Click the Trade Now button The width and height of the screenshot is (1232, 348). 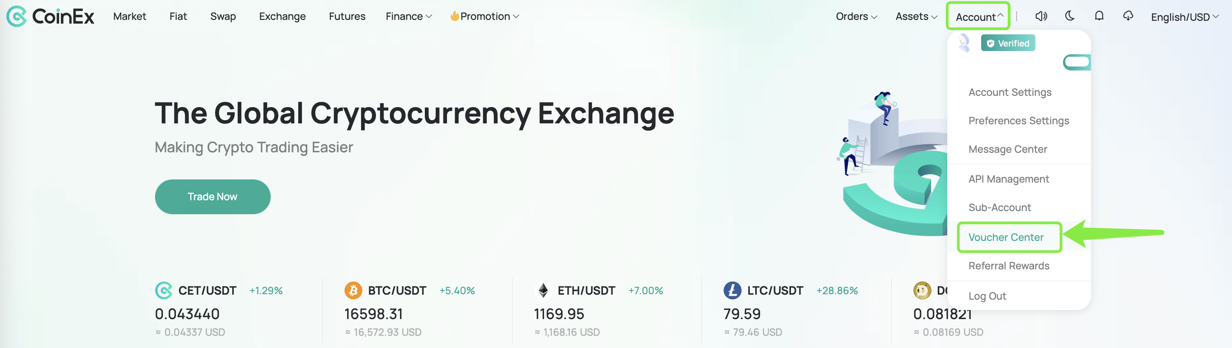[212, 197]
